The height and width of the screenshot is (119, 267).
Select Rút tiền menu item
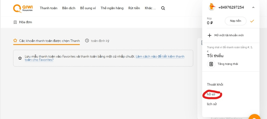134,8
